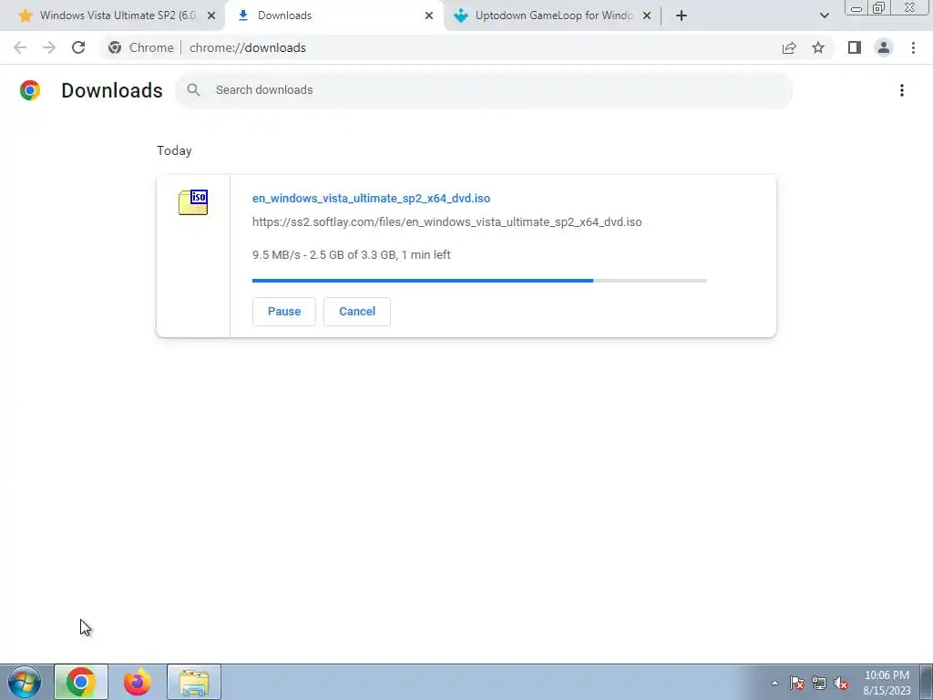The height and width of the screenshot is (700, 933).
Task: Close the Windows Vista Ultimate SP2 tab
Action: pyautogui.click(x=211, y=15)
